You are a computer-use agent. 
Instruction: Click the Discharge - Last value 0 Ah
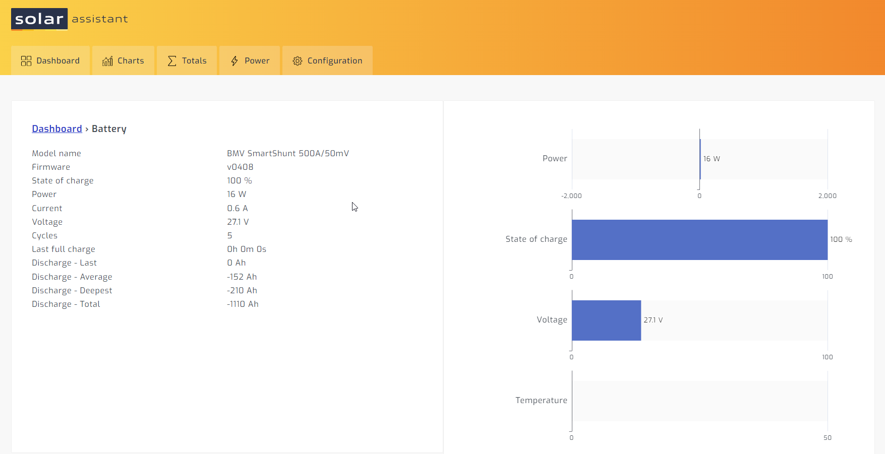[x=237, y=263]
